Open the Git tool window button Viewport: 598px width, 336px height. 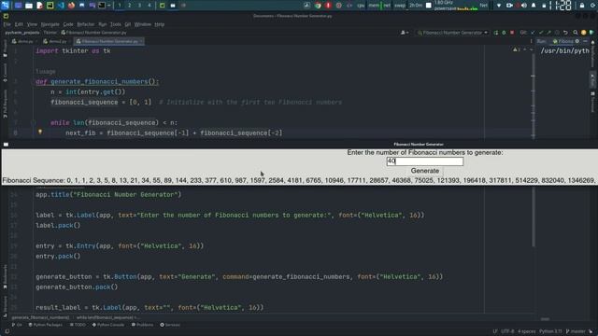(x=17, y=325)
